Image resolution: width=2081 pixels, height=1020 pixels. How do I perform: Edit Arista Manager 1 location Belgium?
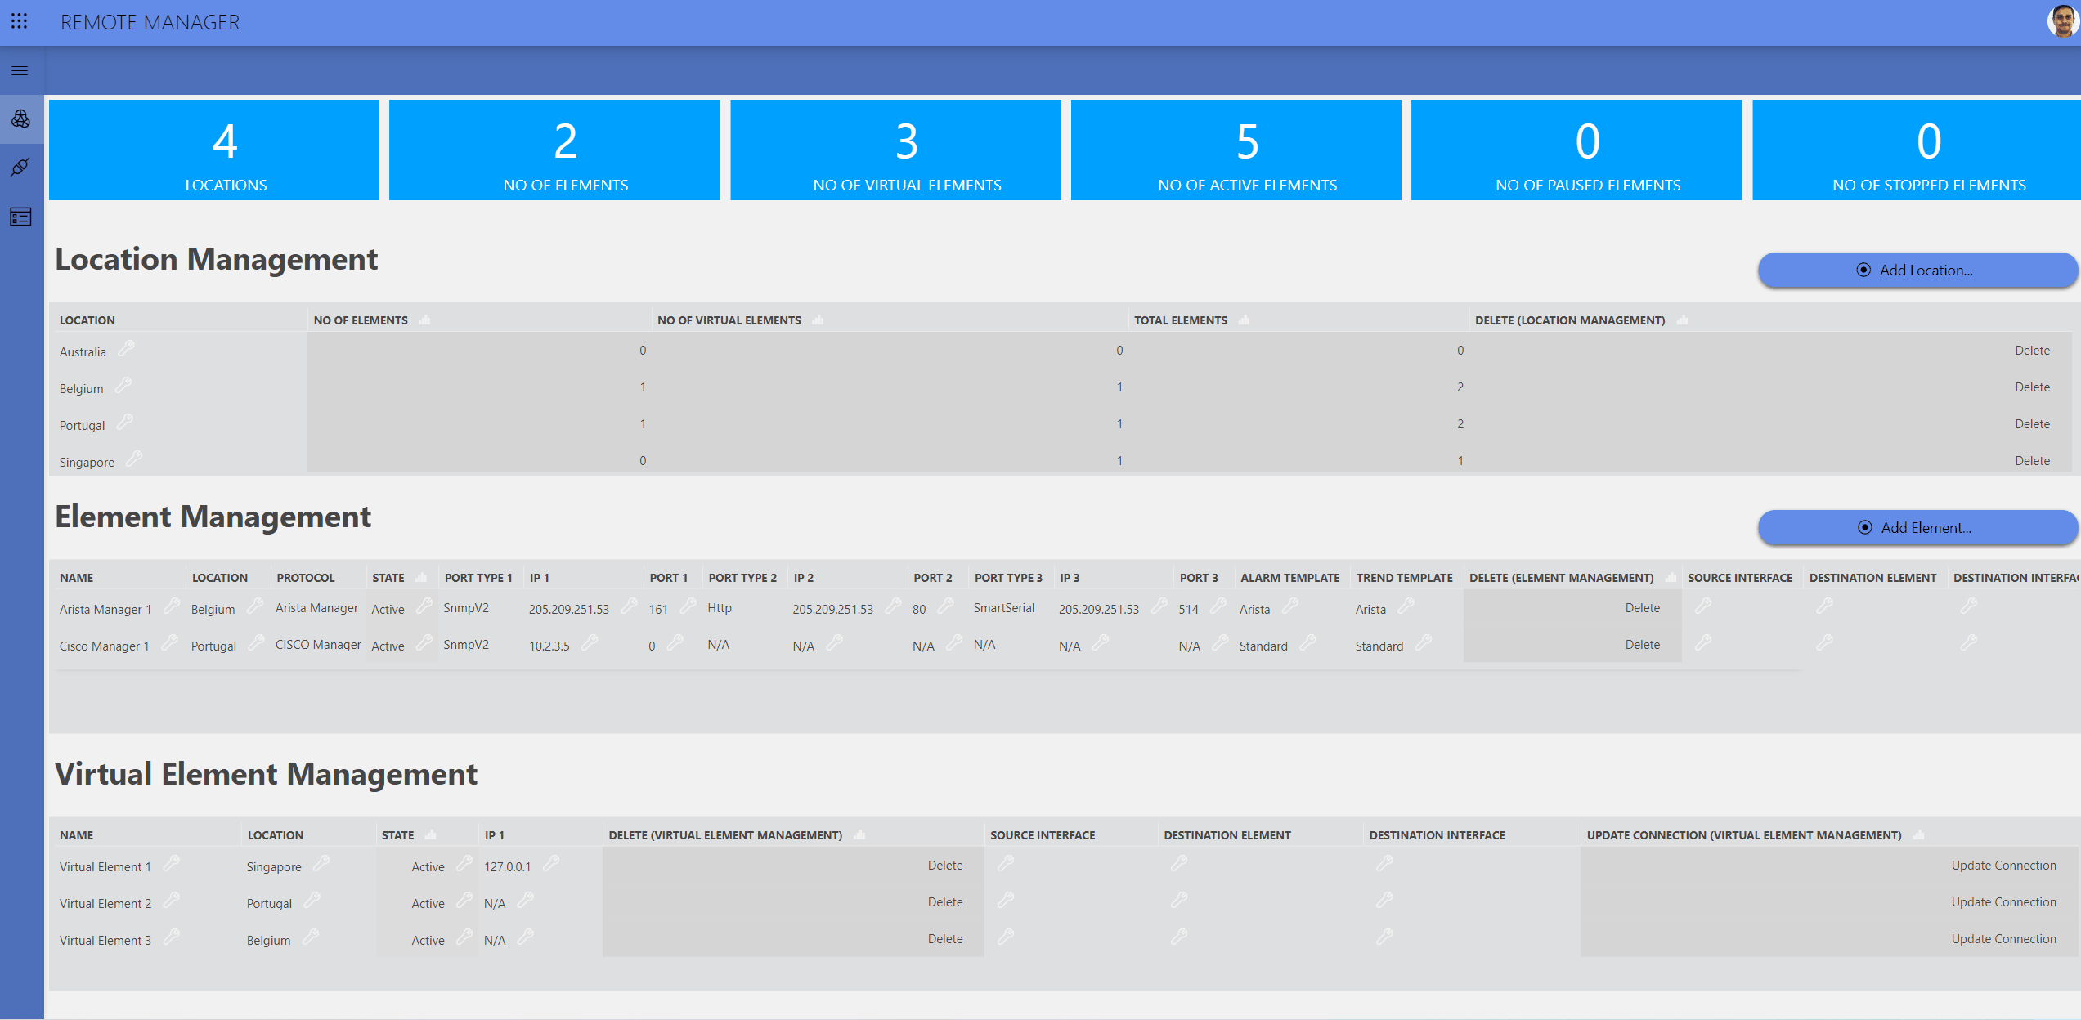point(255,606)
